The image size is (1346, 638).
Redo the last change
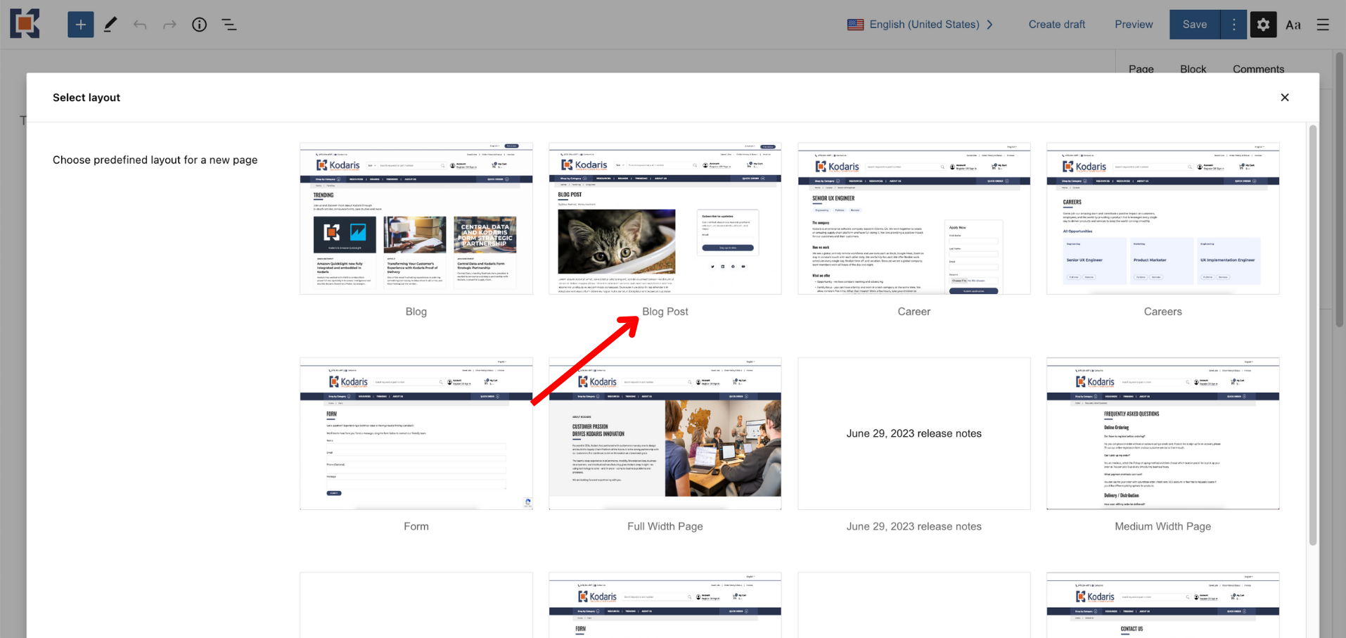[x=169, y=25]
